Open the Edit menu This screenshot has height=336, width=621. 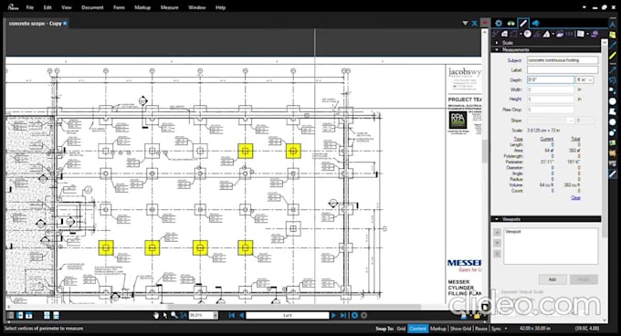(47, 7)
